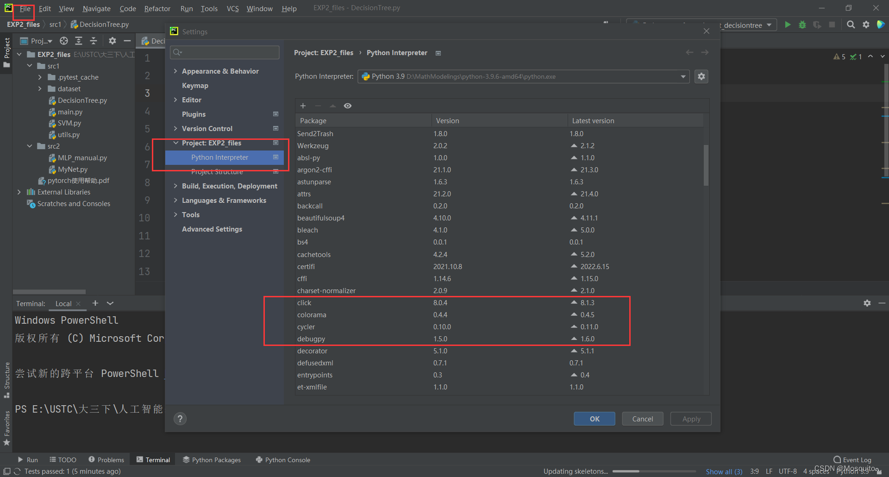Click the Settings help question mark button
889x477 pixels.
180,419
